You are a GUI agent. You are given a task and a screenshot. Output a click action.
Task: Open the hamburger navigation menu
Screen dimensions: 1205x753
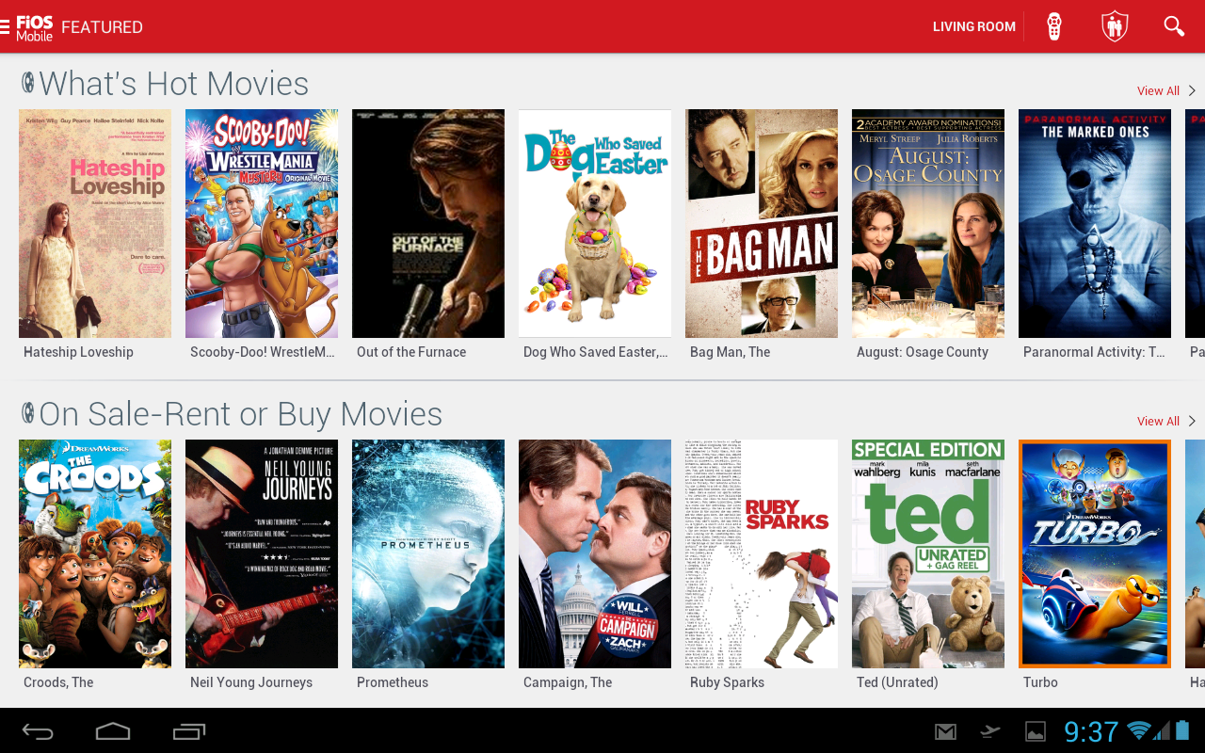[x=6, y=26]
